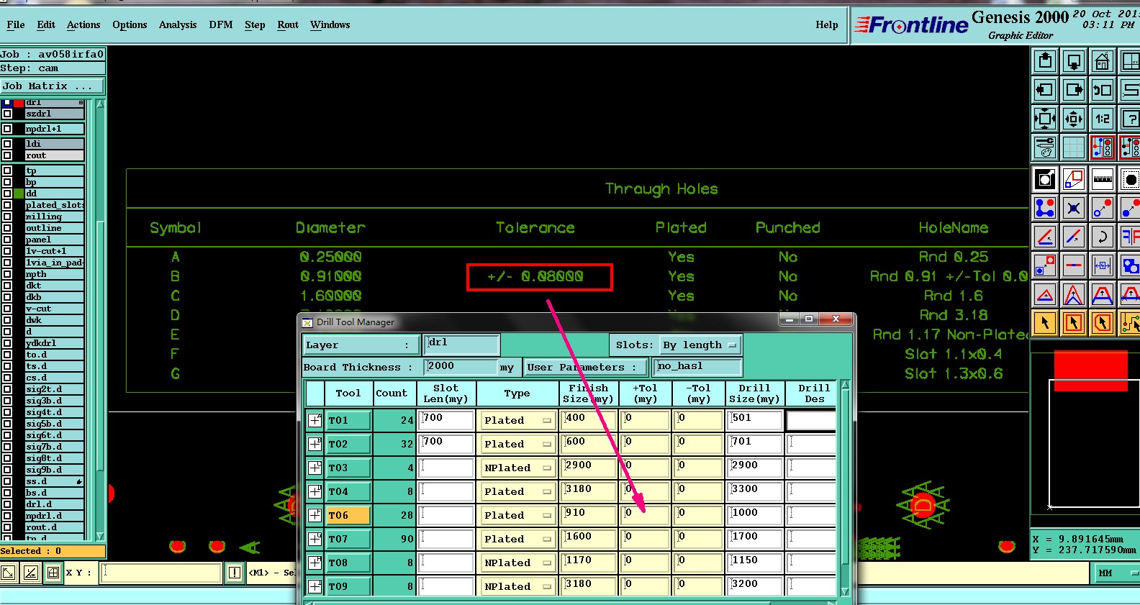Click the layer list vertical scrollbar

(x=100, y=320)
